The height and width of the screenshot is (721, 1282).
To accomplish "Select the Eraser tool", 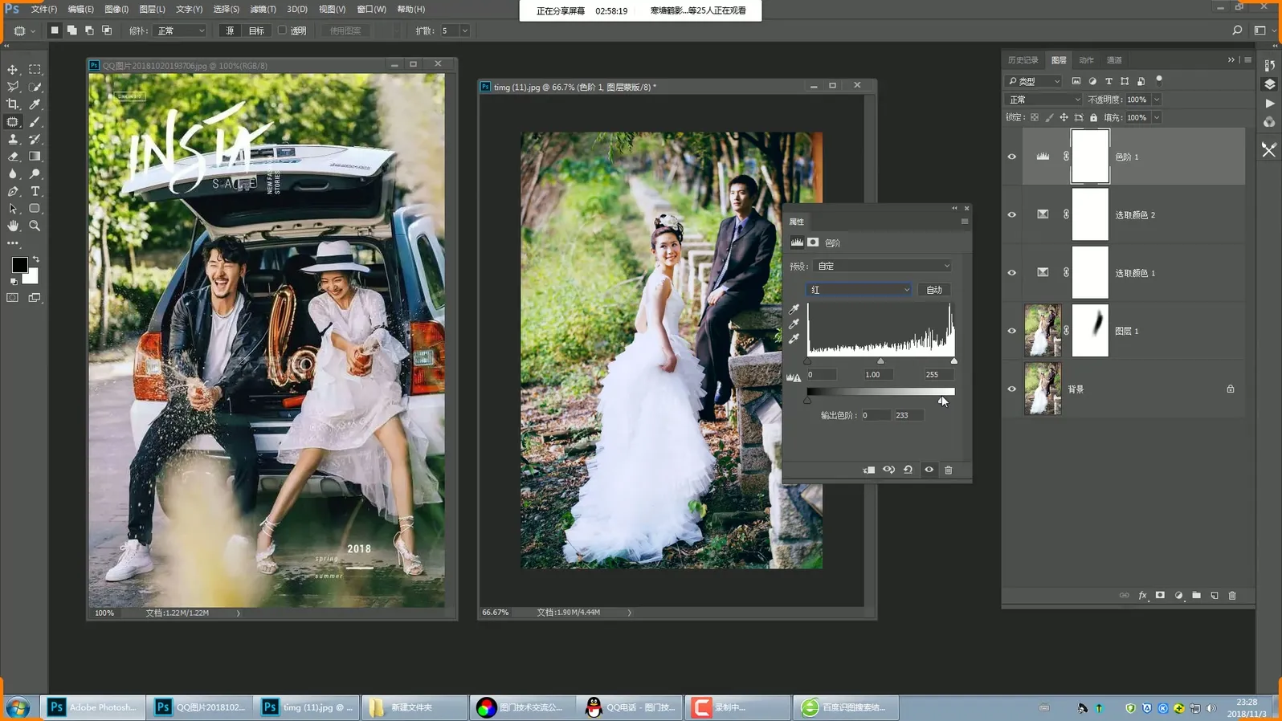I will (13, 157).
